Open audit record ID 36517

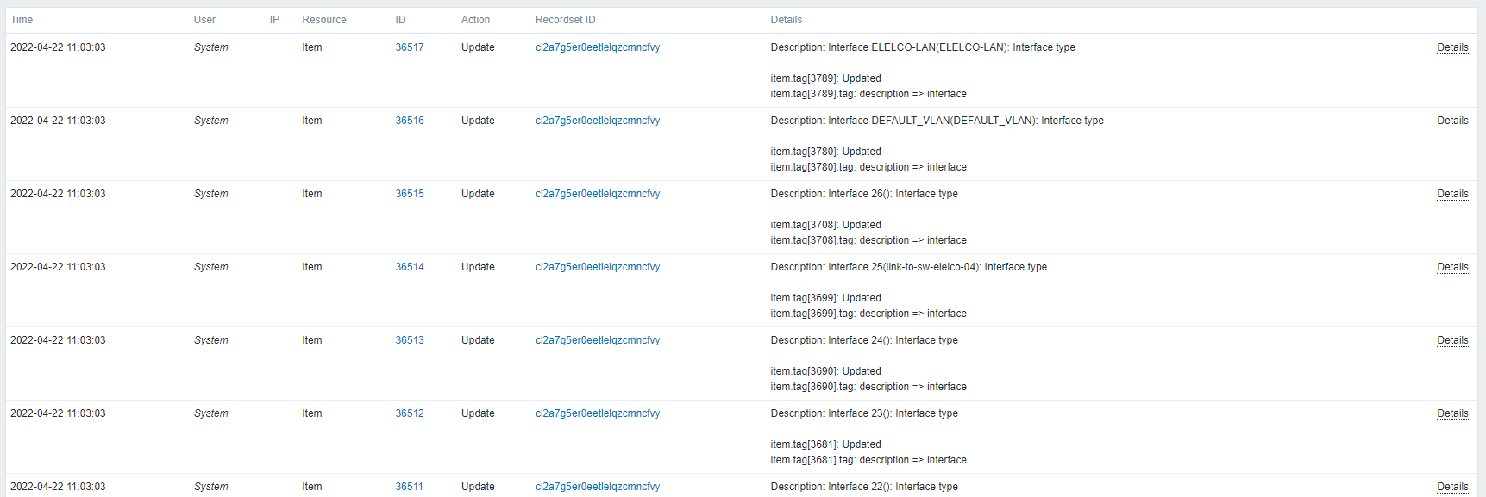click(410, 47)
